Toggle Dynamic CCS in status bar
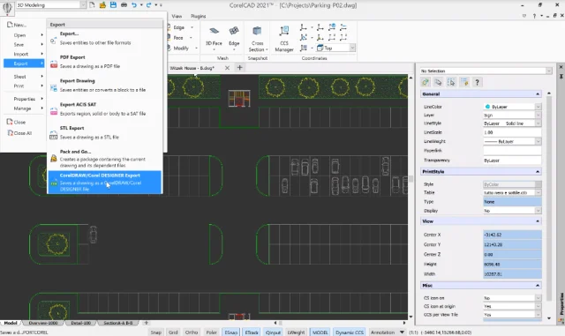 [350, 332]
